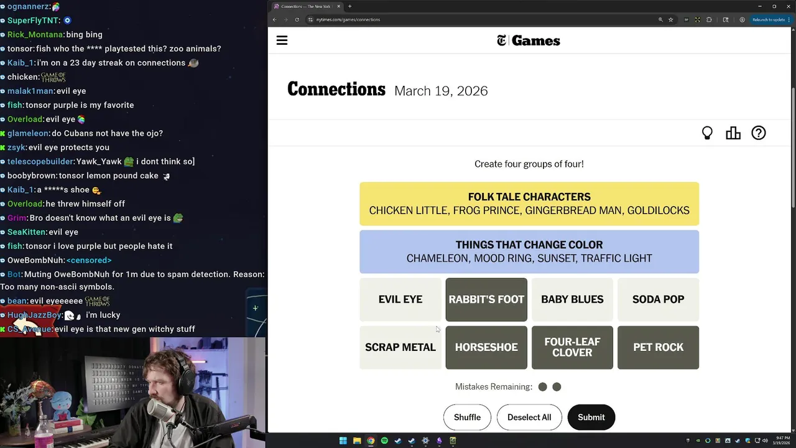Click the taskbar clock showing 9:47 PM
The width and height of the screenshot is (796, 448).
[782, 441]
